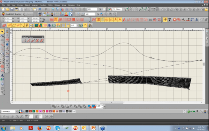Open the Arrange menu

34,5
